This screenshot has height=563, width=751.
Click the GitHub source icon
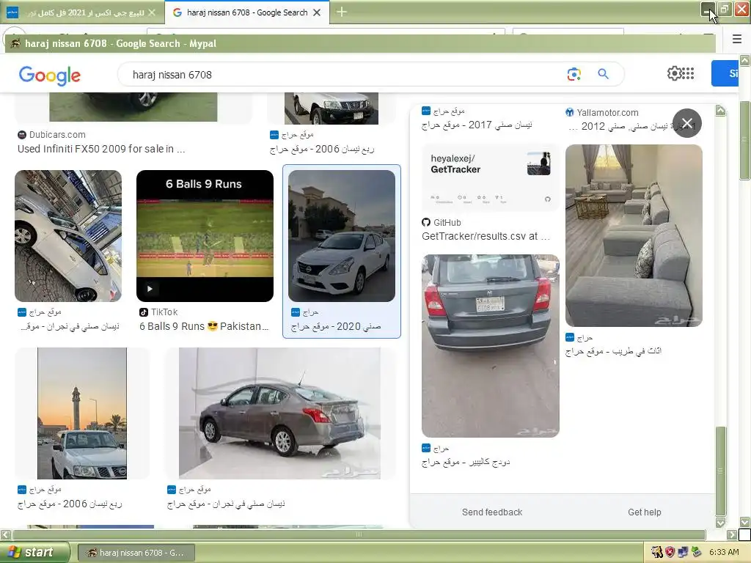pos(426,222)
